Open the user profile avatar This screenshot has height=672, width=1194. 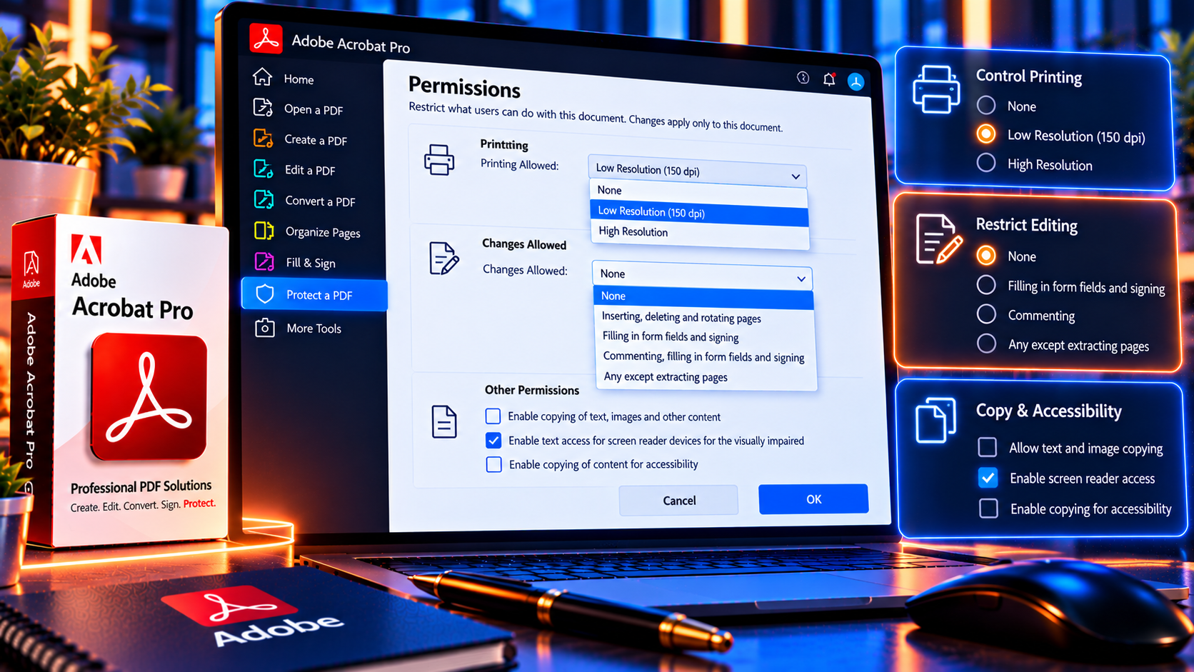click(856, 82)
